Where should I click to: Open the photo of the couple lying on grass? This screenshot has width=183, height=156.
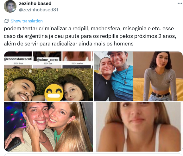click(48, 85)
